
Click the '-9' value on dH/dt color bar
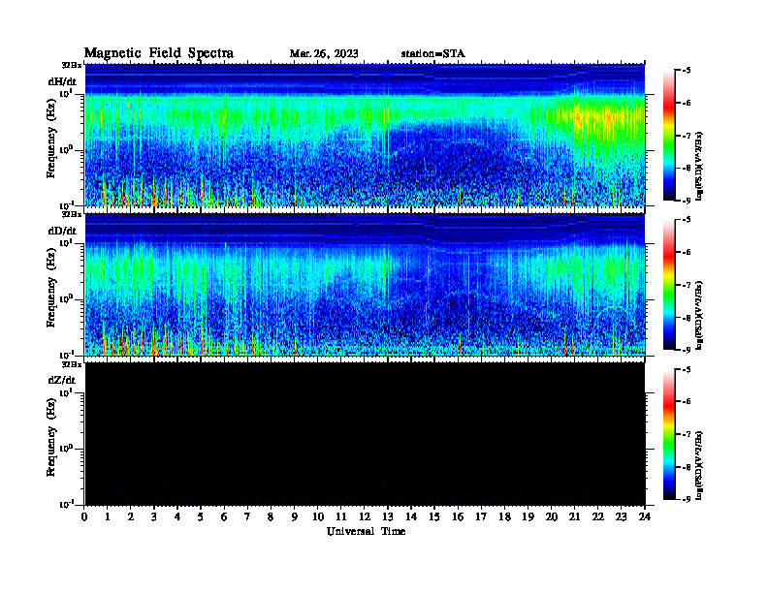pos(687,201)
